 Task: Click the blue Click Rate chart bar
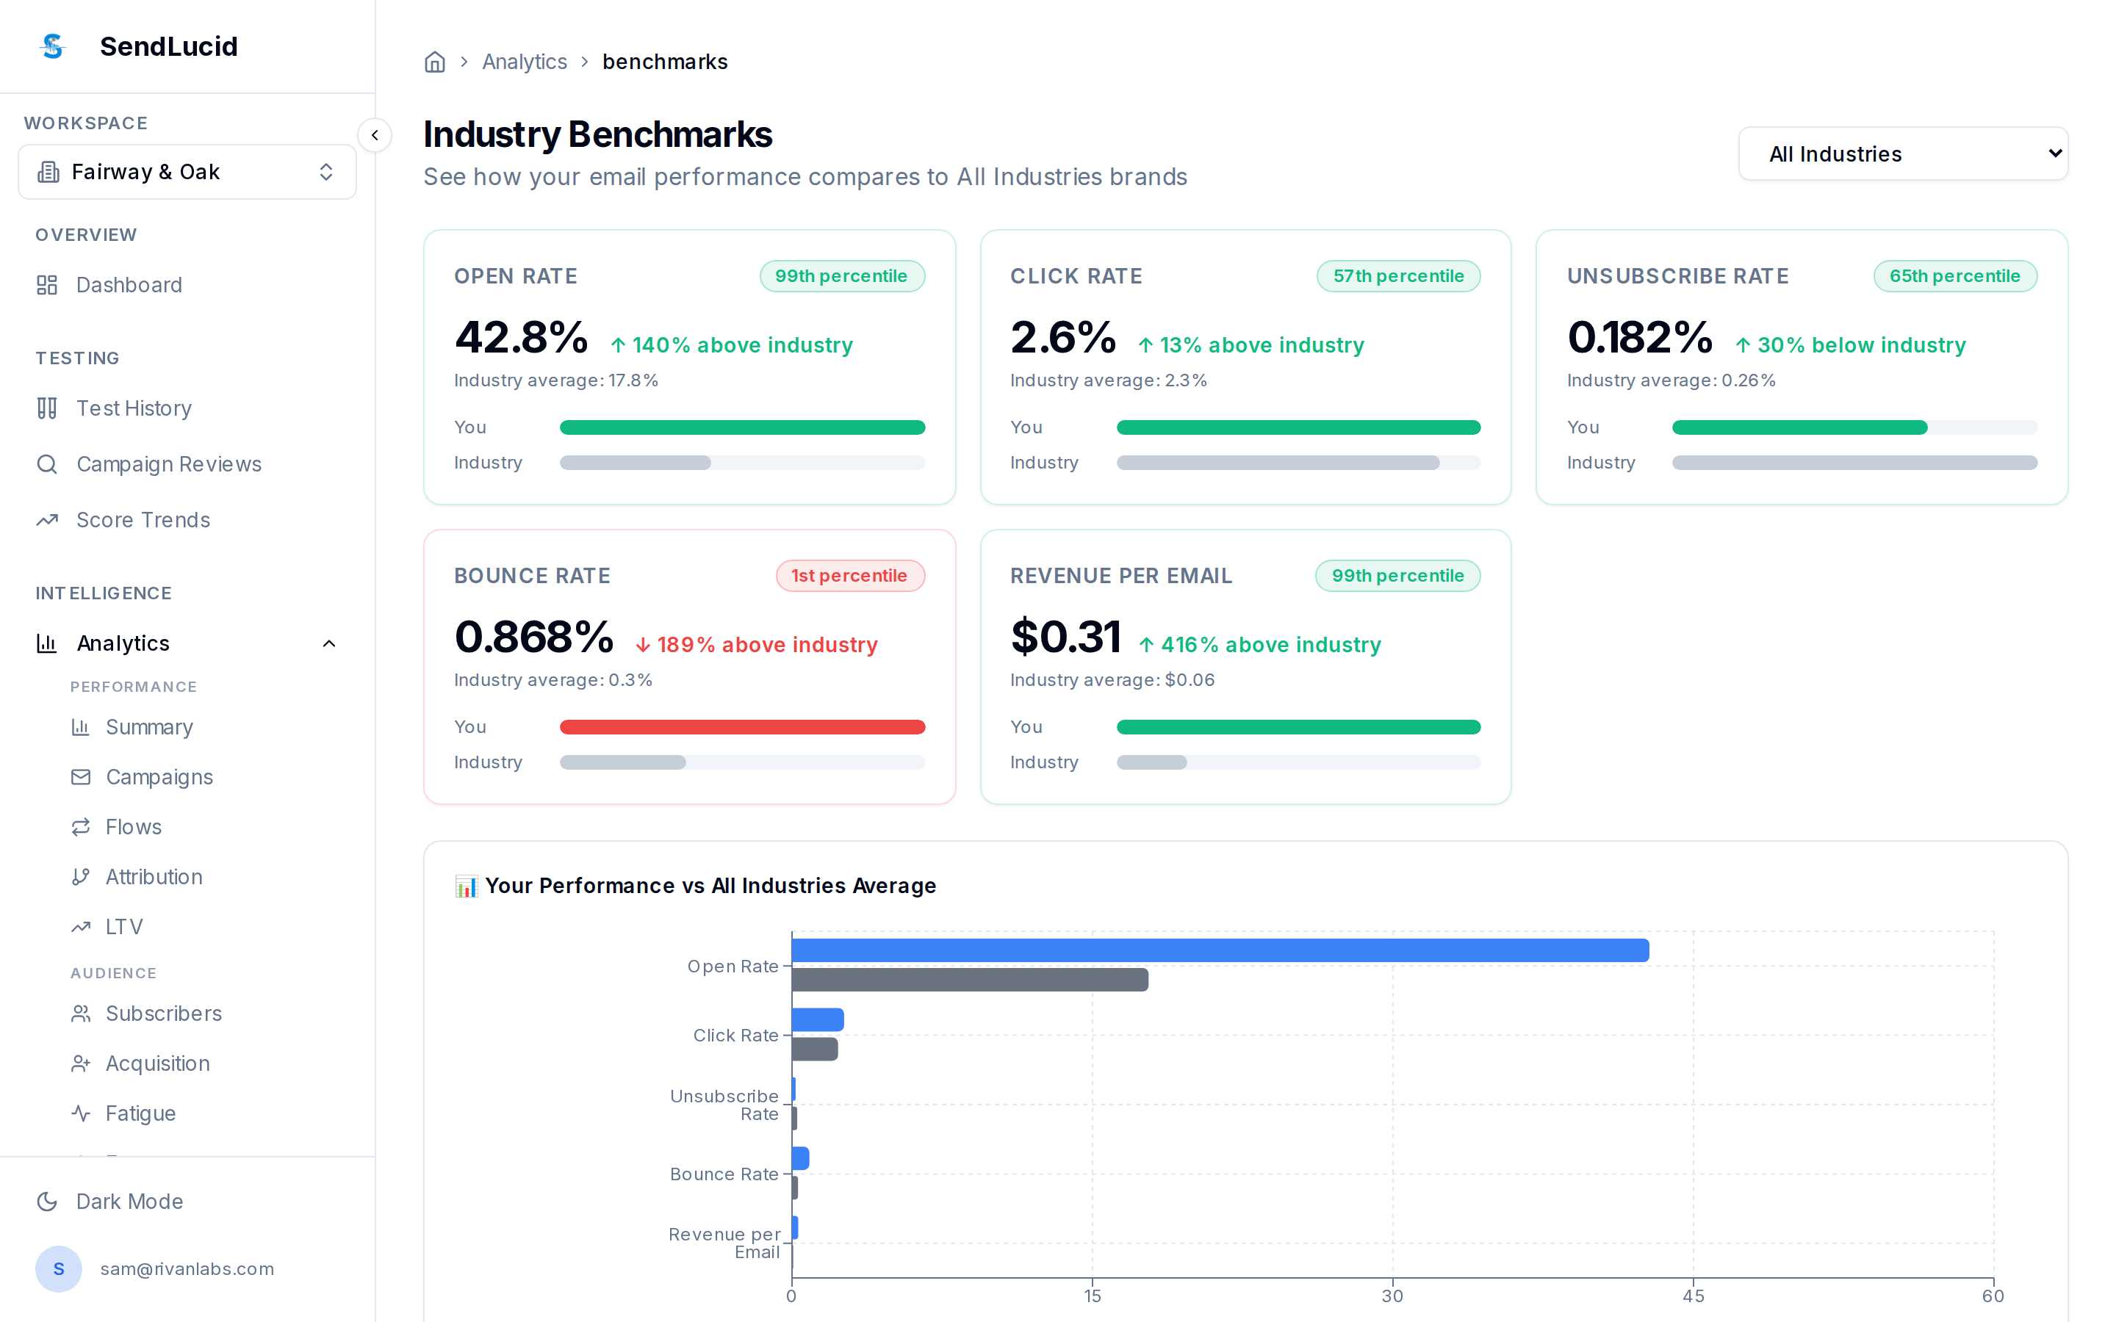tap(818, 1020)
